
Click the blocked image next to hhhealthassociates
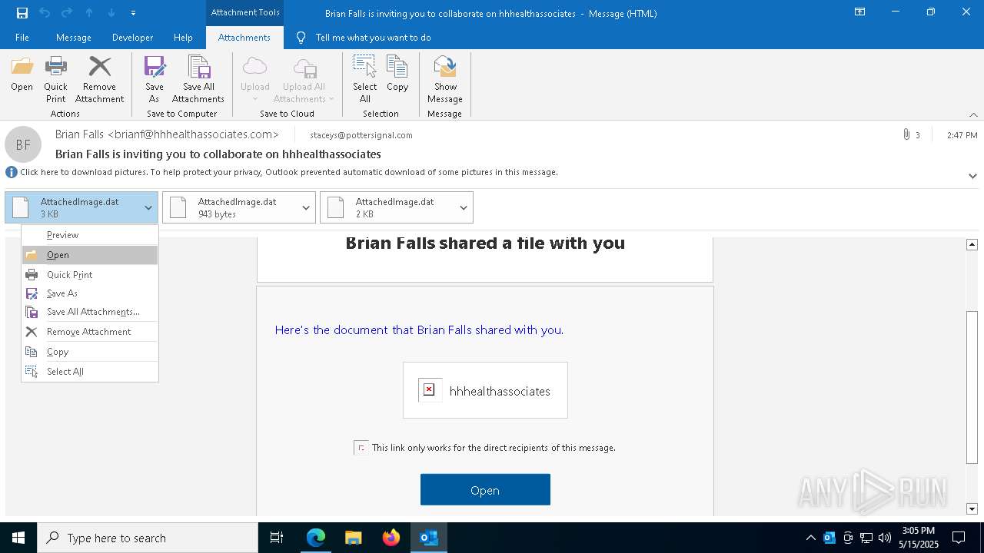pos(430,390)
